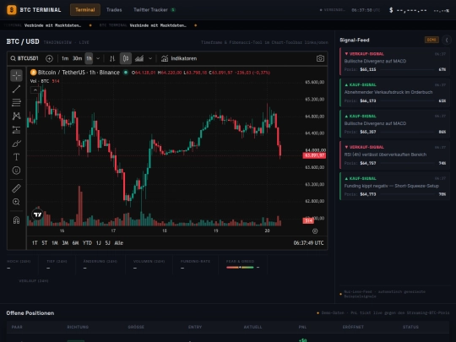Expand the chart style dropdown
Viewport: 456px width, 342px height.
click(x=150, y=58)
